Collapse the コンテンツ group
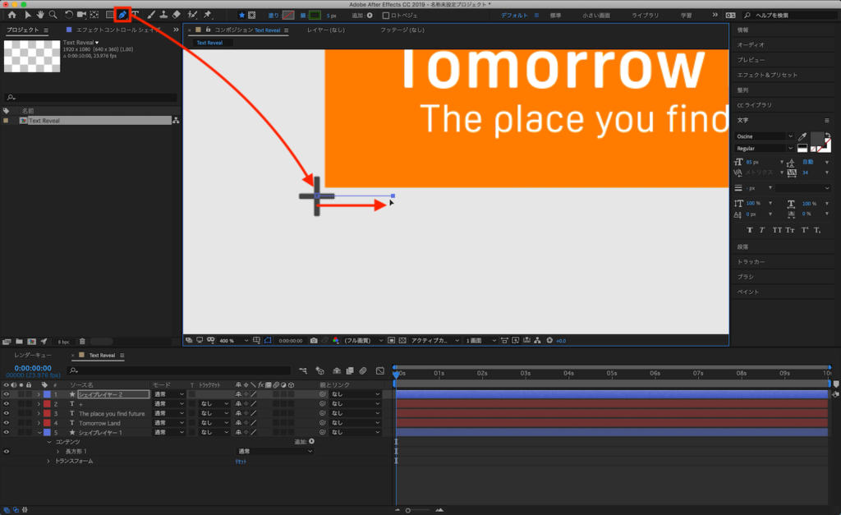Viewport: 841px width, 515px height. tap(48, 442)
